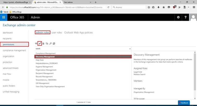The width and height of the screenshot is (197, 106).
Task: Search role groups with magnifier icon
Action: [50, 43]
